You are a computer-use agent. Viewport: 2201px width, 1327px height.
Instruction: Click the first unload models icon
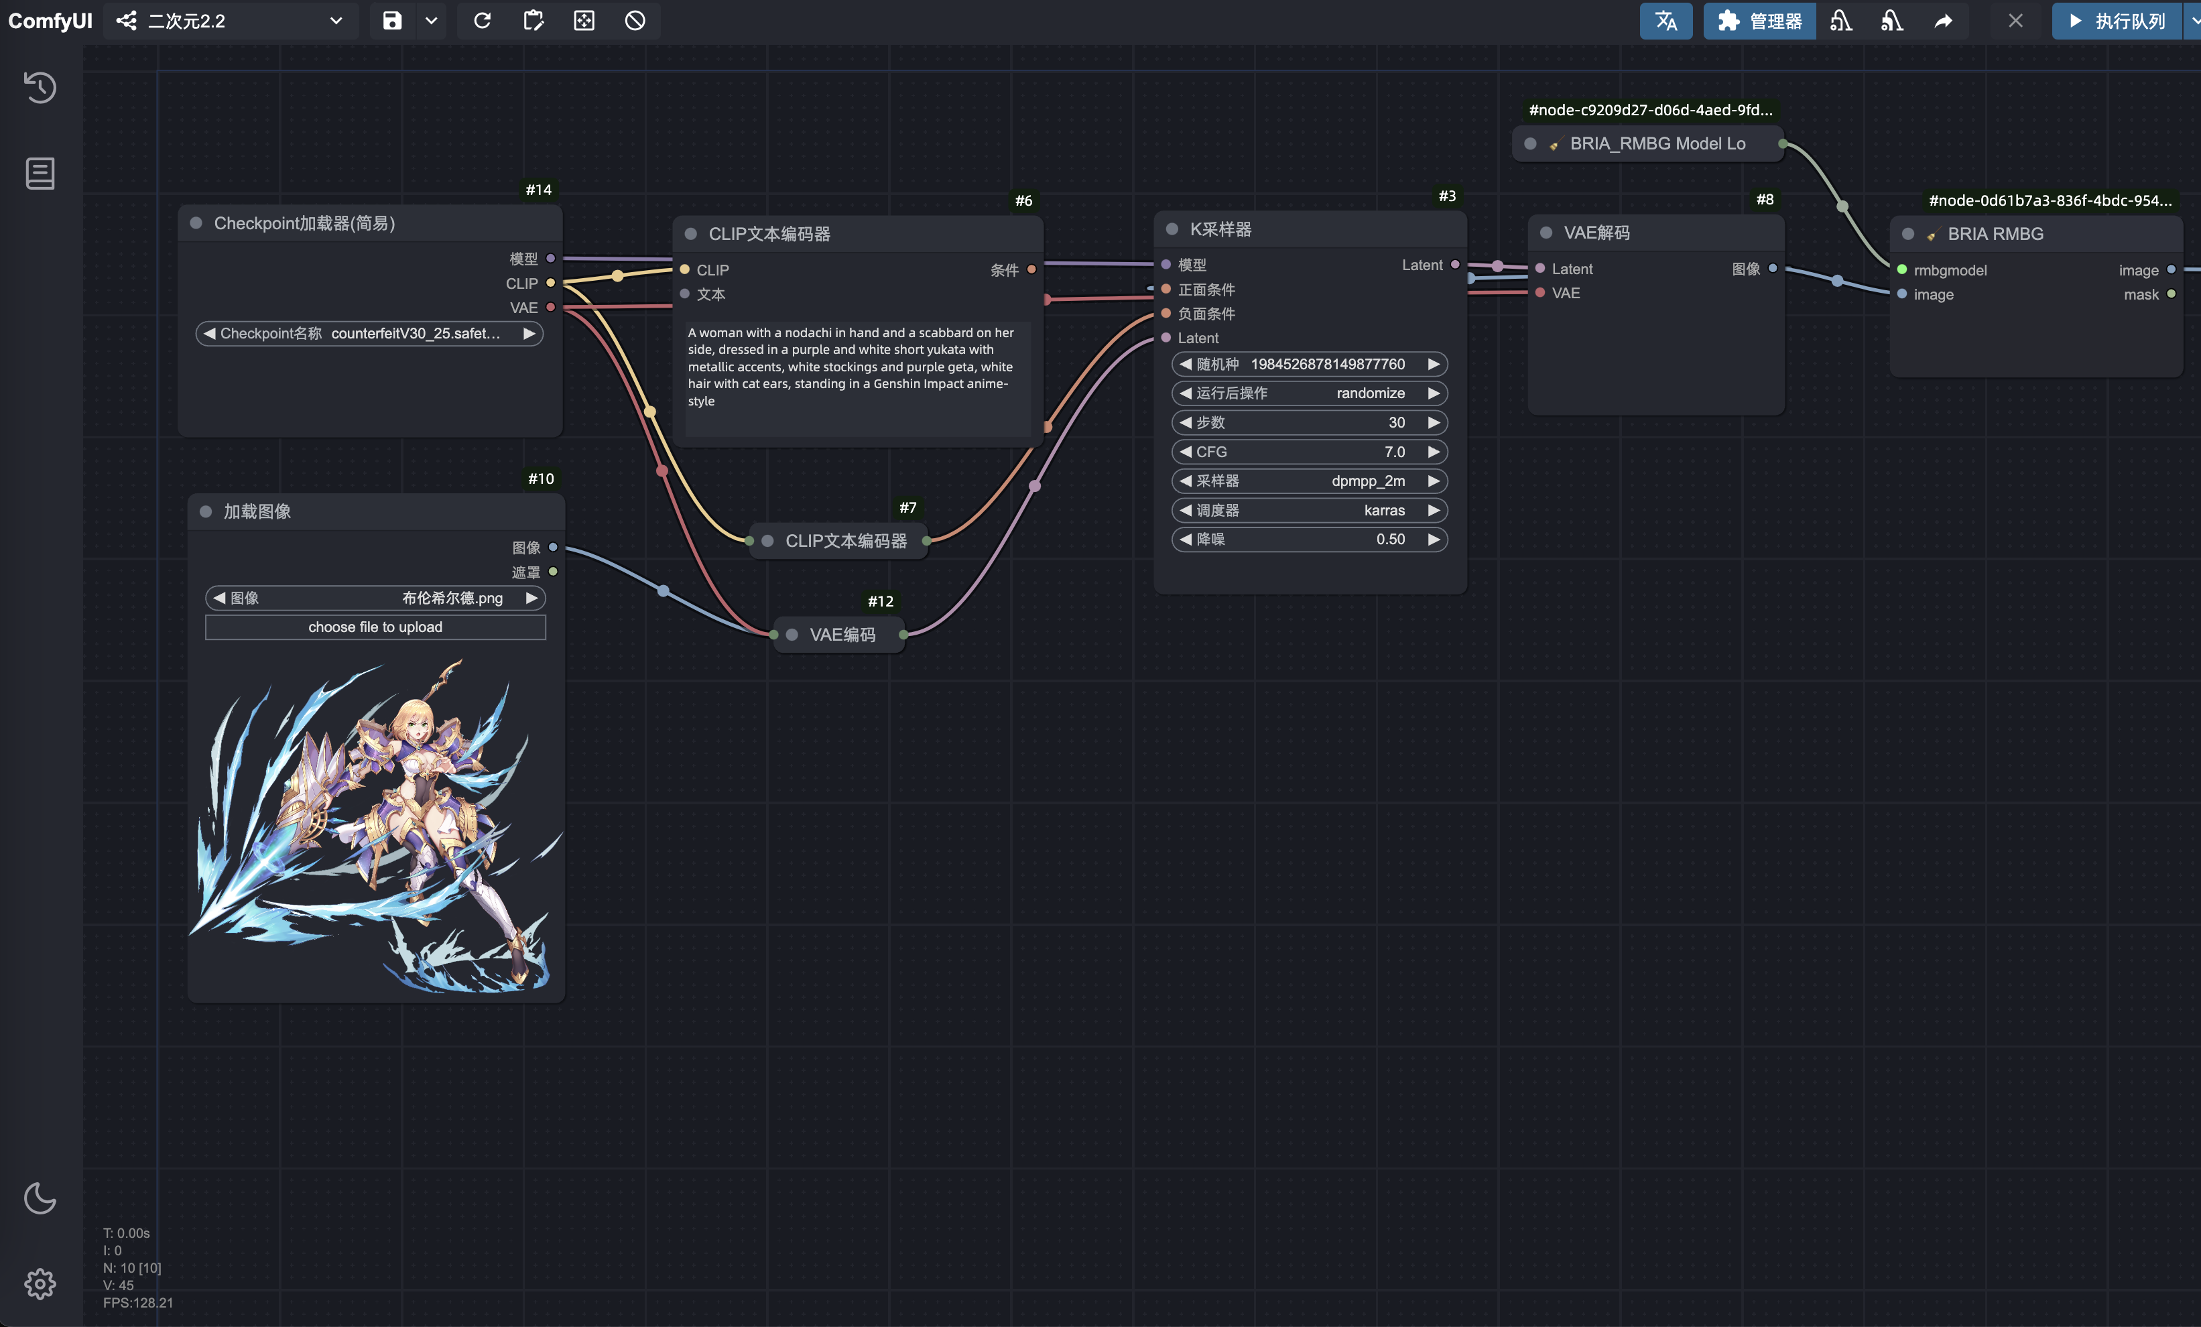(x=1841, y=21)
